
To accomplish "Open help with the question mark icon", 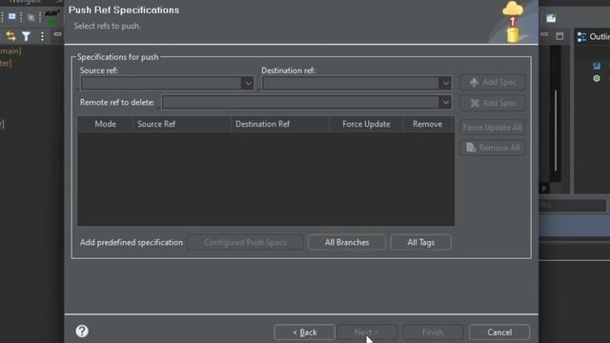I will (x=82, y=331).
